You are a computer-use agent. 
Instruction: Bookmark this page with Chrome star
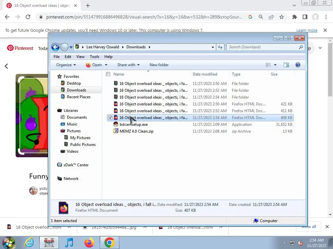tap(282, 17)
